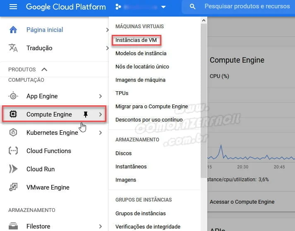Select Modelos de instância menu item
The width and height of the screenshot is (295, 231).
[141, 53]
